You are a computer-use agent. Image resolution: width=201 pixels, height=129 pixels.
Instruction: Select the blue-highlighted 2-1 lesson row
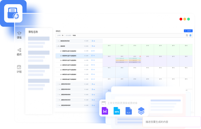tap(79, 56)
